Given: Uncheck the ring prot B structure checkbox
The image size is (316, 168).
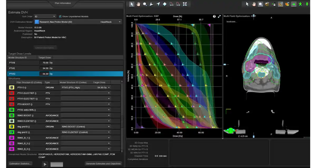Looking at the screenshot, I should tap(12, 127).
